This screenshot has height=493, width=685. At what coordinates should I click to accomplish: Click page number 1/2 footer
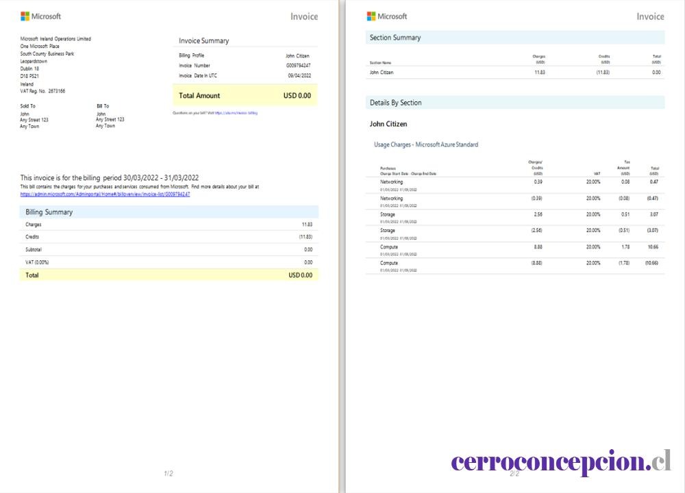pos(169,473)
